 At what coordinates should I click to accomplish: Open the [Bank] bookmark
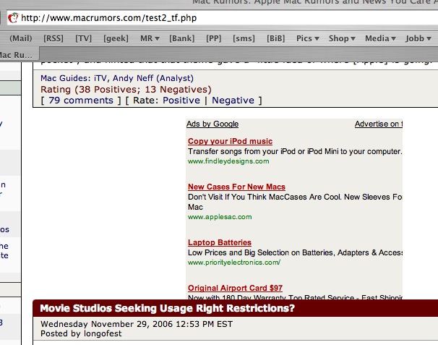(x=182, y=38)
